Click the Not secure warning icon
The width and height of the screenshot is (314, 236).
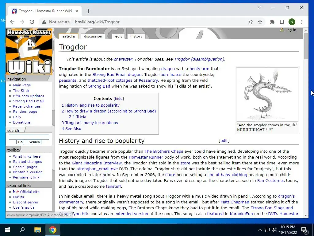pyautogui.click(x=44, y=22)
